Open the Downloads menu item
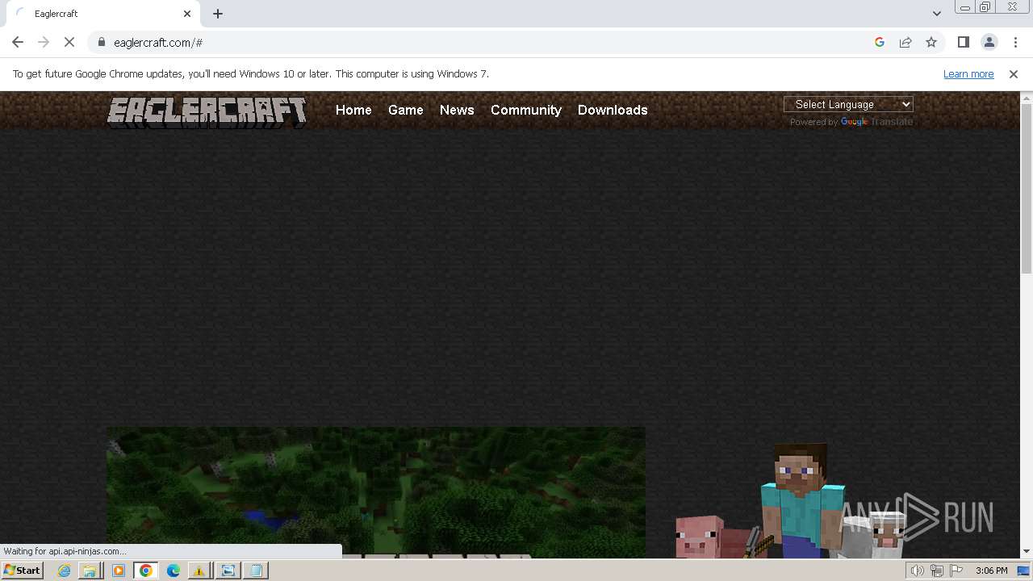 click(x=613, y=110)
